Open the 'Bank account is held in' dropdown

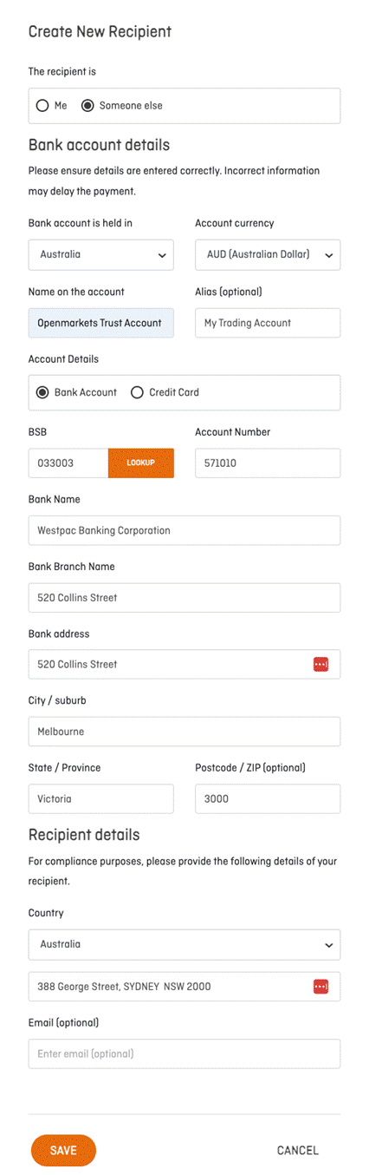[101, 255]
